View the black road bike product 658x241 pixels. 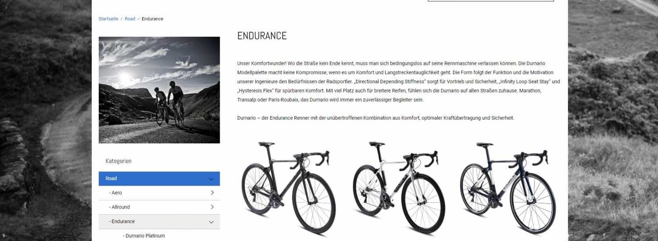click(289, 187)
